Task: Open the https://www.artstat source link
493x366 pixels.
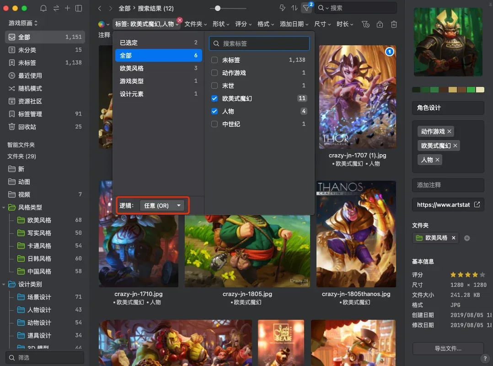Action: pos(443,205)
